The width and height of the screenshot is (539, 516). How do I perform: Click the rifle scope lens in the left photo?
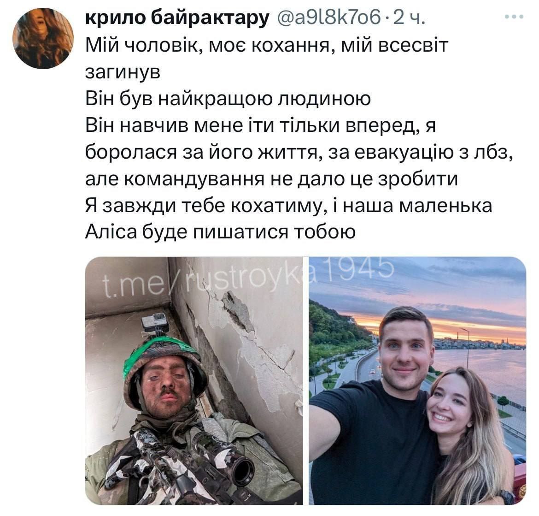(x=244, y=470)
